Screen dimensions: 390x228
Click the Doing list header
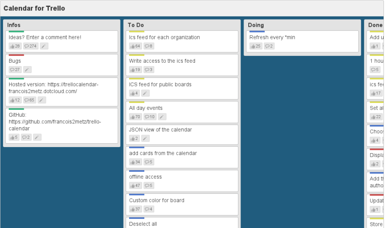pyautogui.click(x=256, y=25)
